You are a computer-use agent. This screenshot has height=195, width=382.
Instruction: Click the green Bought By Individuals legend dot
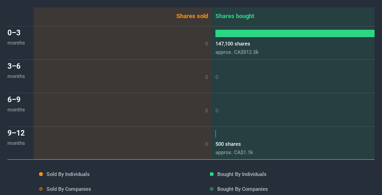click(212, 174)
